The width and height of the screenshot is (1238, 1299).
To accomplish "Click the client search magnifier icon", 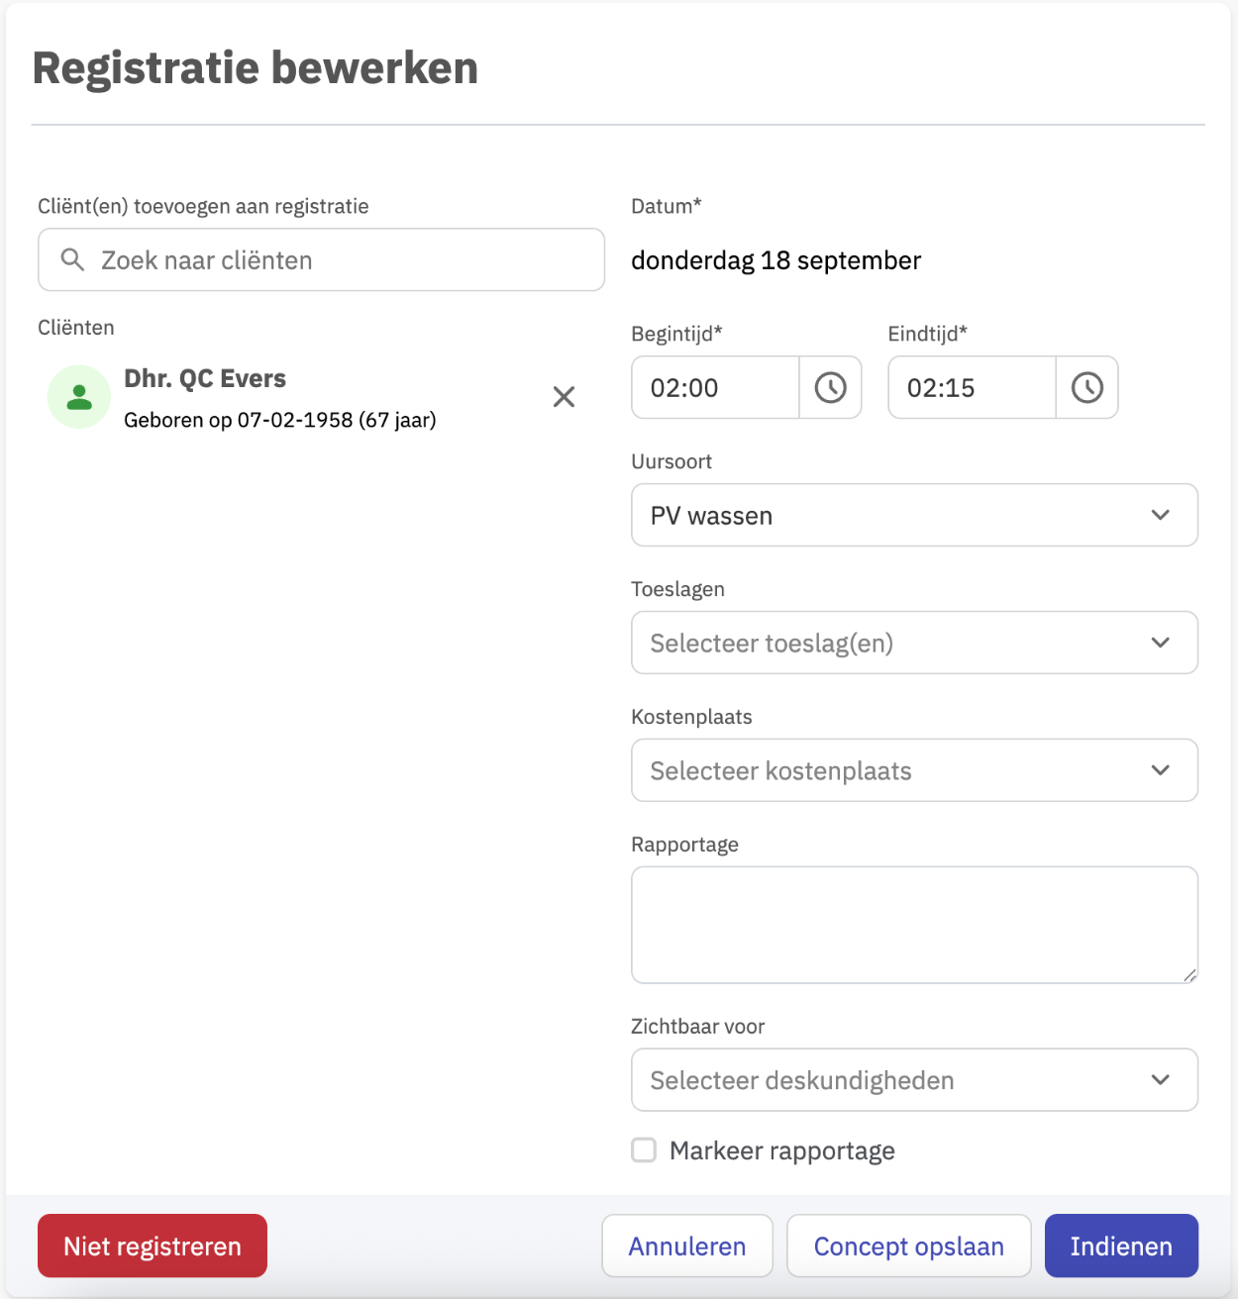I will pyautogui.click(x=72, y=259).
